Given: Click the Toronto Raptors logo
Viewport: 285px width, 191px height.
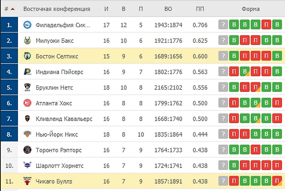Looking at the screenshot, I should click(x=27, y=150).
